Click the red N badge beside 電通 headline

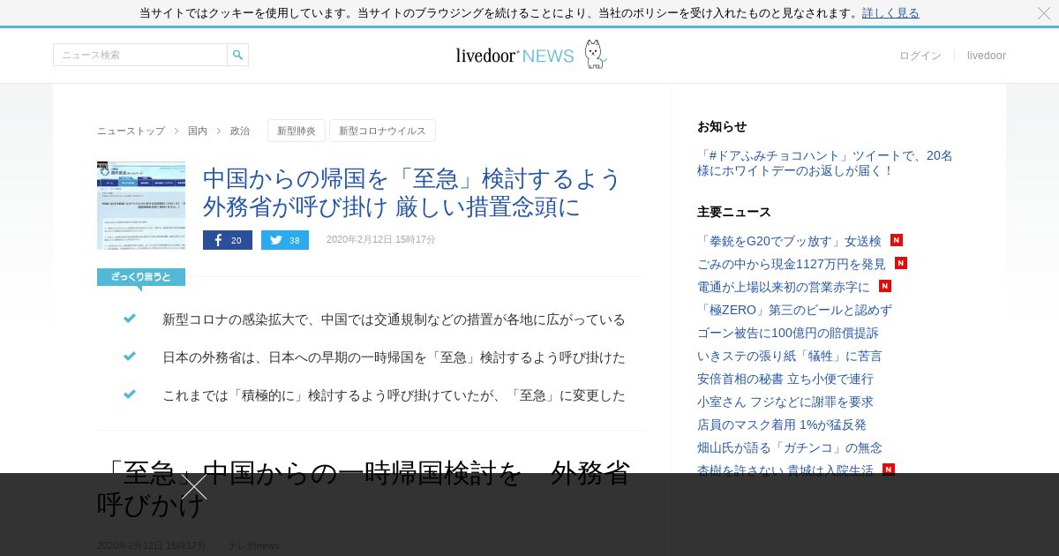point(885,286)
